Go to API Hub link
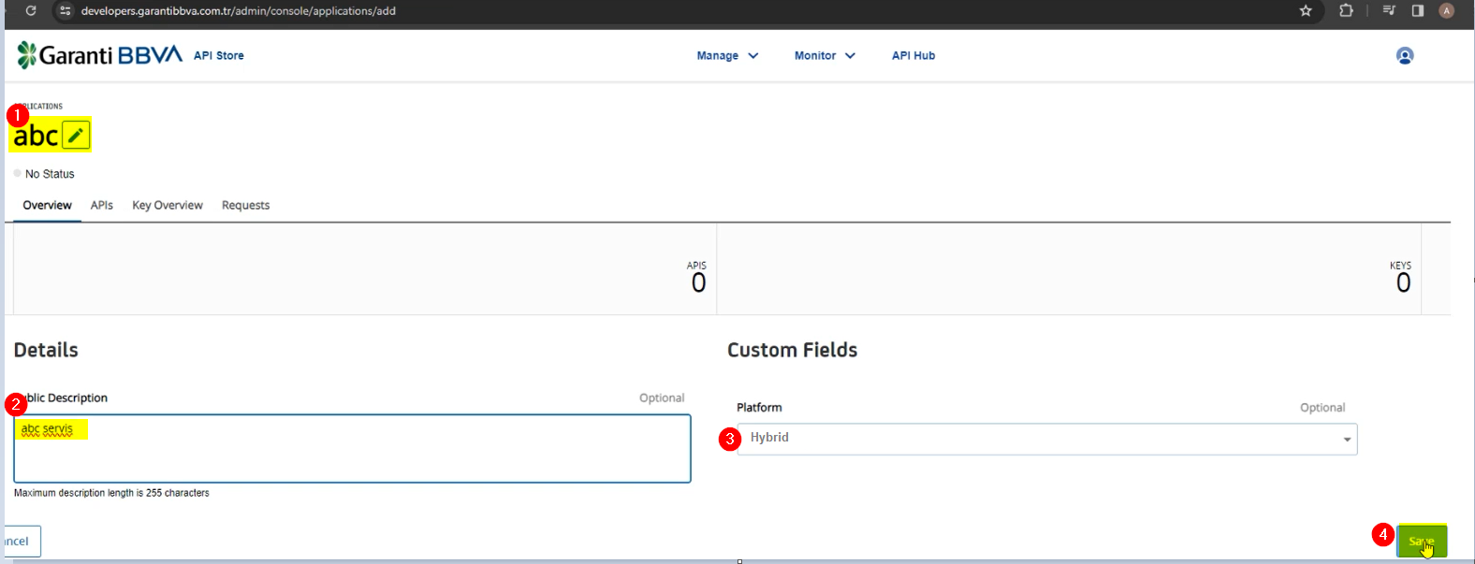This screenshot has height=564, width=1475. click(913, 56)
